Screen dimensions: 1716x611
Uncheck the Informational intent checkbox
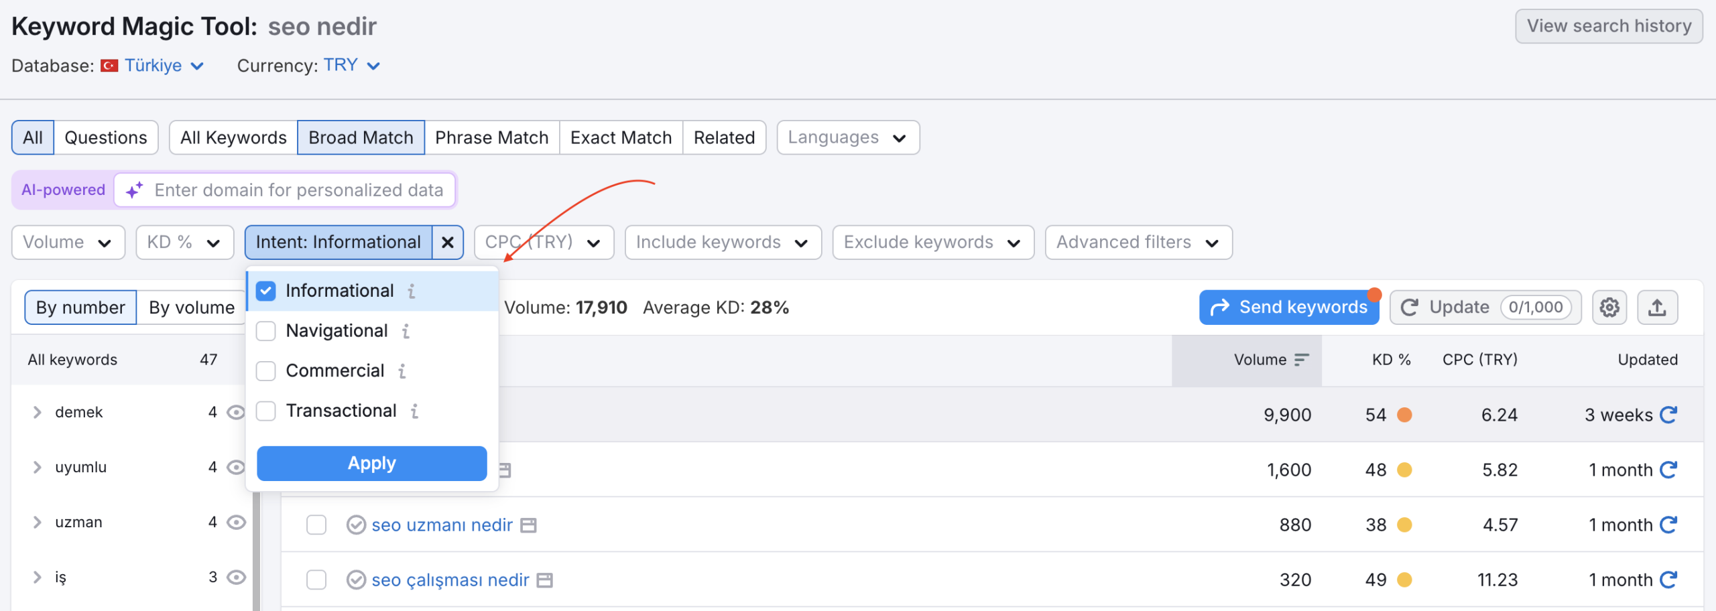[266, 291]
